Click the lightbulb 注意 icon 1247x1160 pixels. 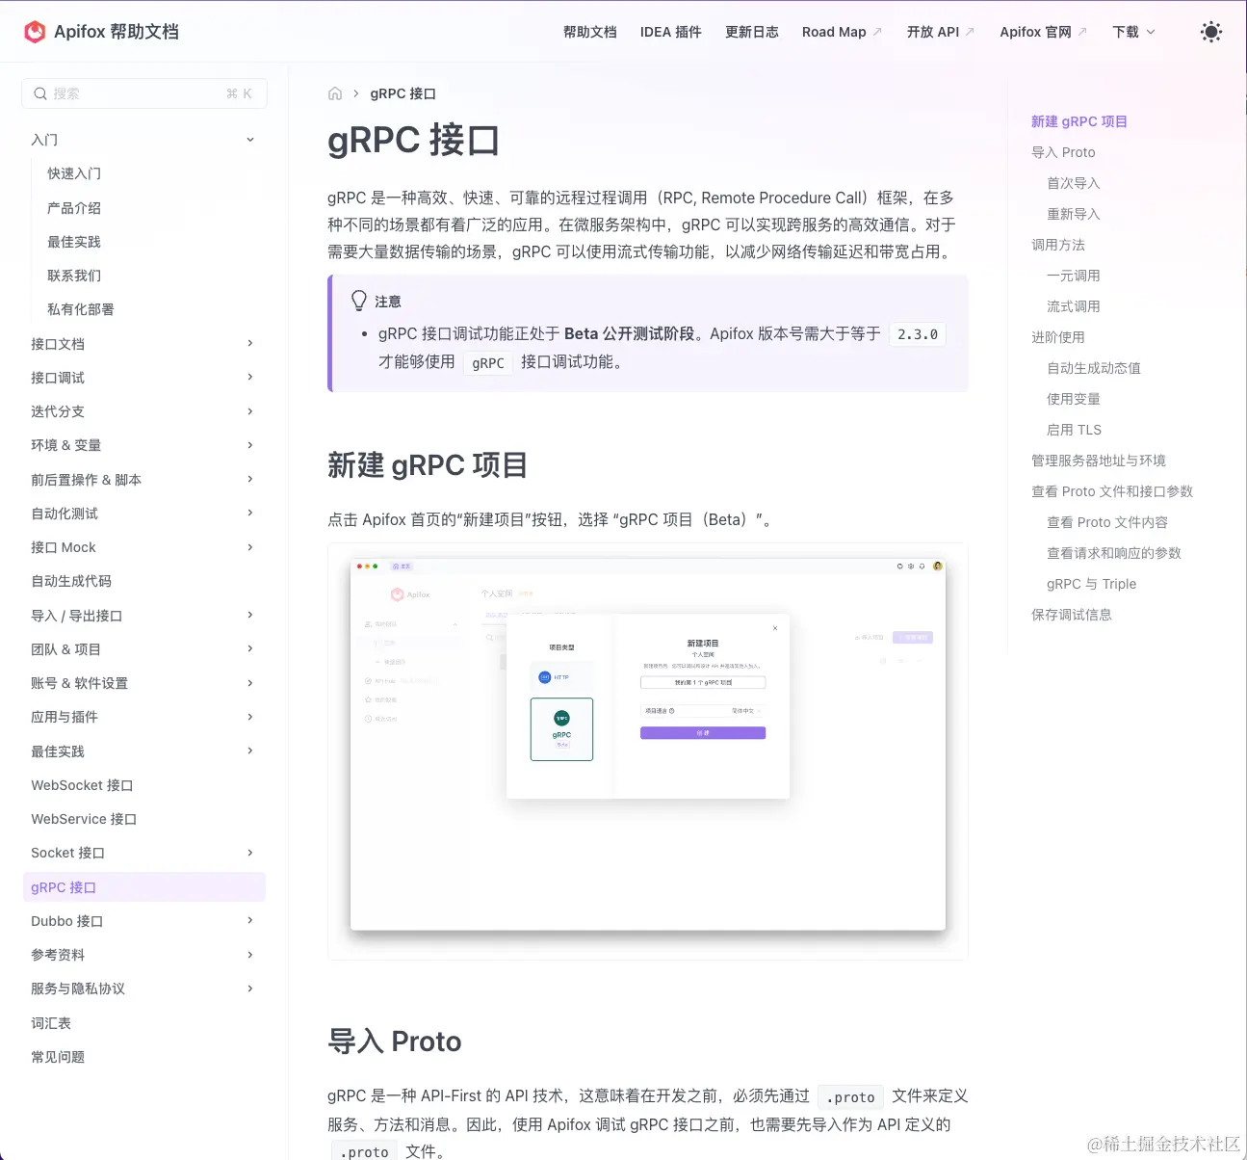click(x=359, y=301)
